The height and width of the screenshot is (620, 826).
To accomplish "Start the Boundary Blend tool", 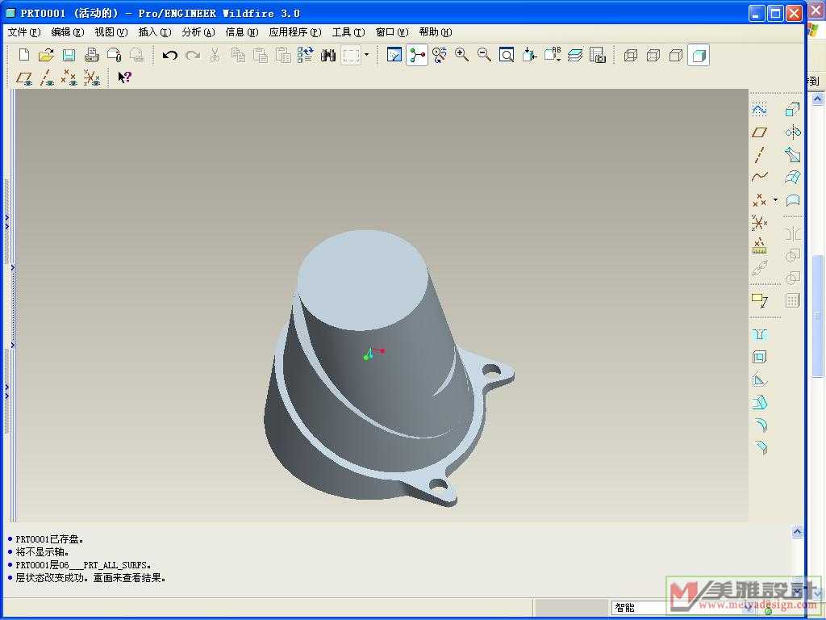I will point(792,177).
